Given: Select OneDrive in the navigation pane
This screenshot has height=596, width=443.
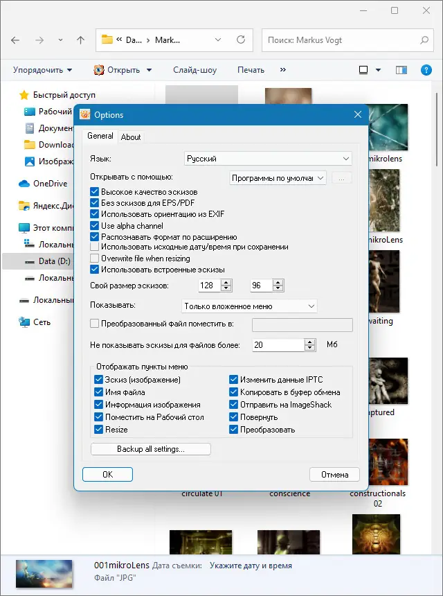Looking at the screenshot, I should point(43,184).
